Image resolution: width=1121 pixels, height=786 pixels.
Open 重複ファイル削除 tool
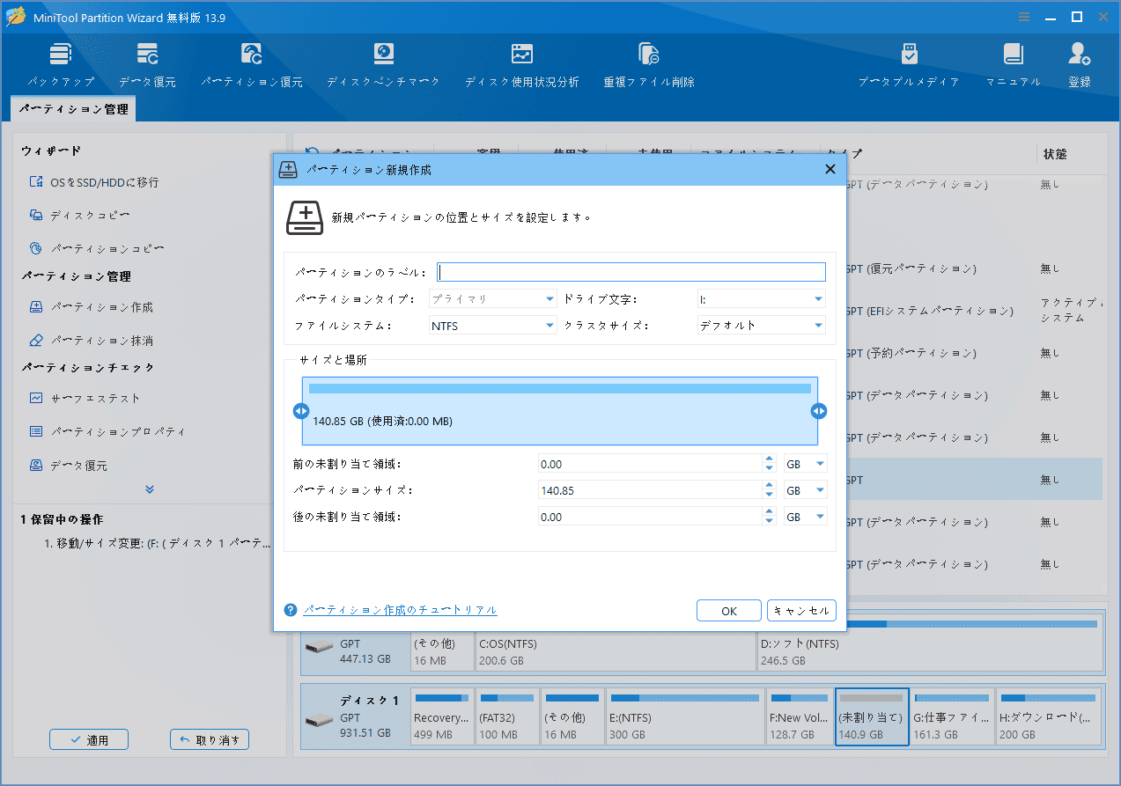tap(649, 64)
